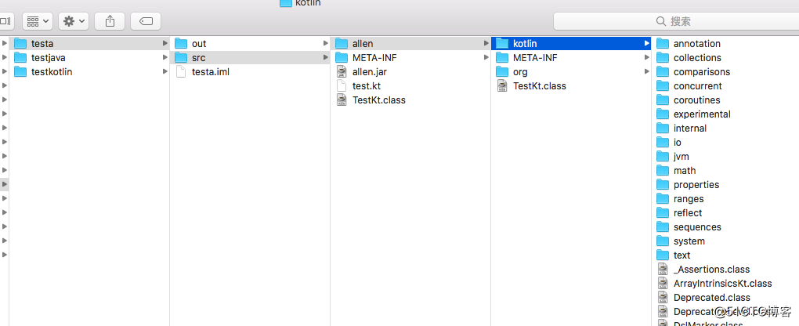The width and height of the screenshot is (799, 326).
Task: Click the math folder icon
Action: pos(663,170)
